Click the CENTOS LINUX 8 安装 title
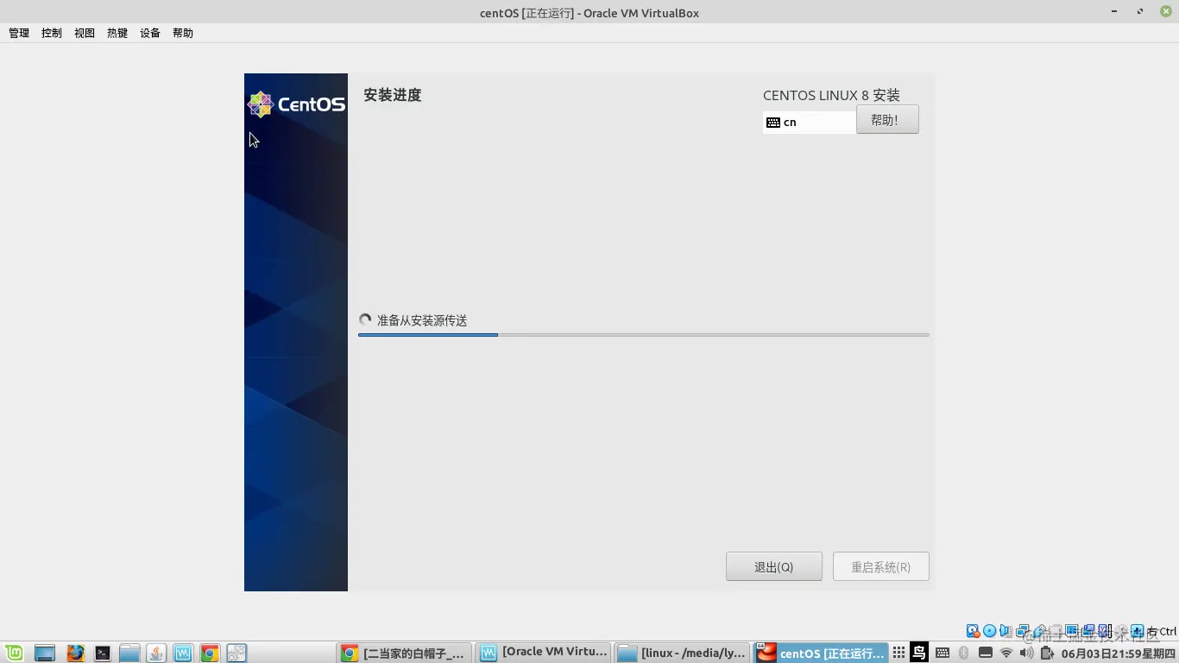Viewport: 1179px width, 663px height. pos(831,95)
